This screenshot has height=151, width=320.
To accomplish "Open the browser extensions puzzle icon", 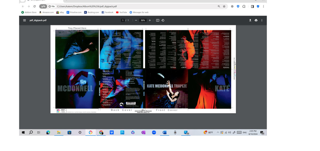I will [x=244, y=6].
